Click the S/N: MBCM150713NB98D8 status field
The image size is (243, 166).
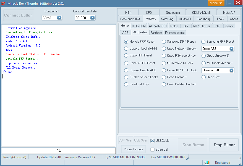[125, 157]
